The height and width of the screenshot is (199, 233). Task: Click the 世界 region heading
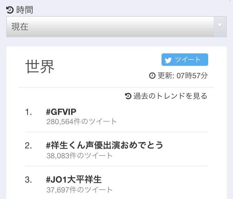(40, 66)
